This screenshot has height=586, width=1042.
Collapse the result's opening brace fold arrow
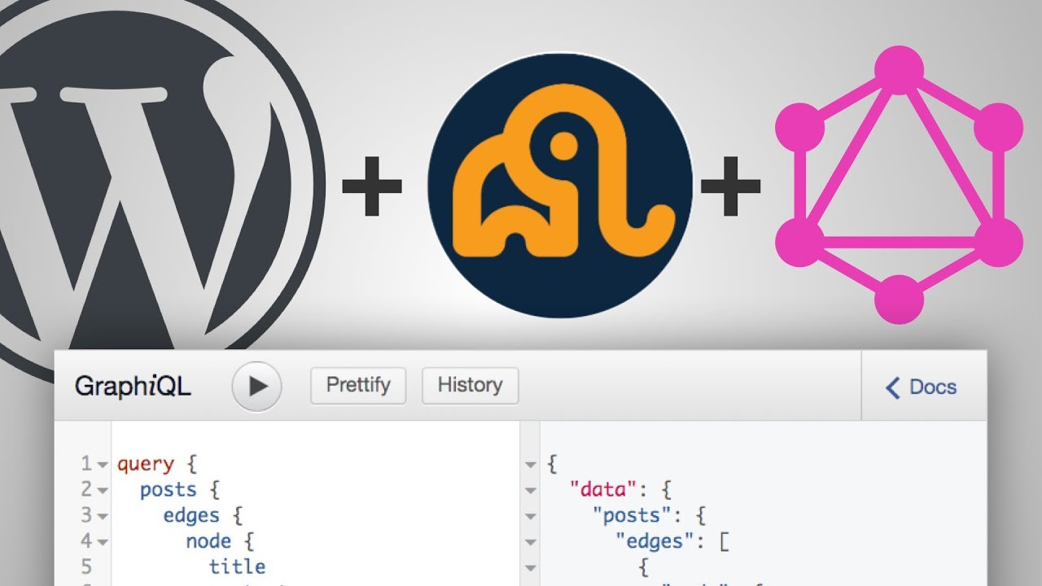click(x=531, y=465)
